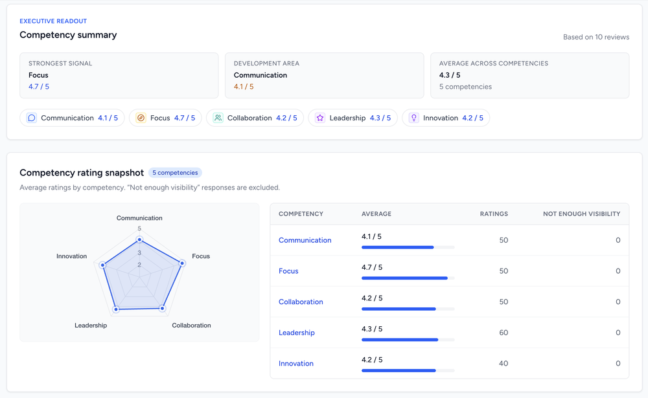This screenshot has width=648, height=398.
Task: Click the Strongest Signal card
Action: tap(119, 76)
